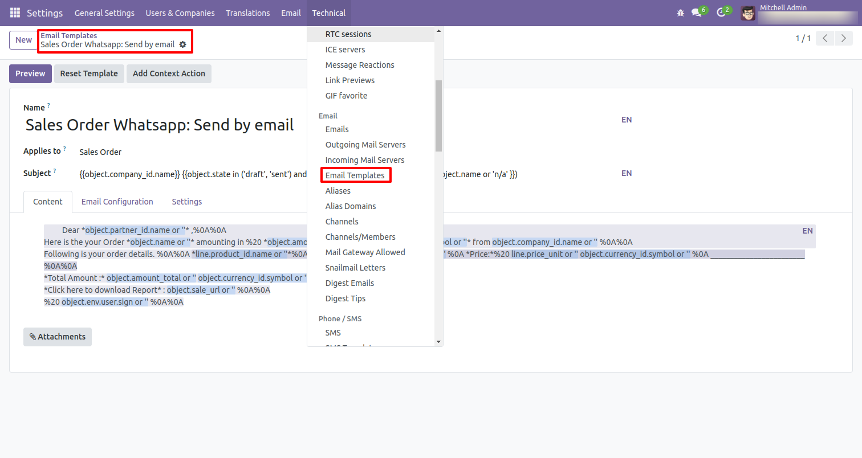Viewport: 862px width, 458px height.
Task: Open the conversations chat icon with badge 6
Action: coord(699,12)
